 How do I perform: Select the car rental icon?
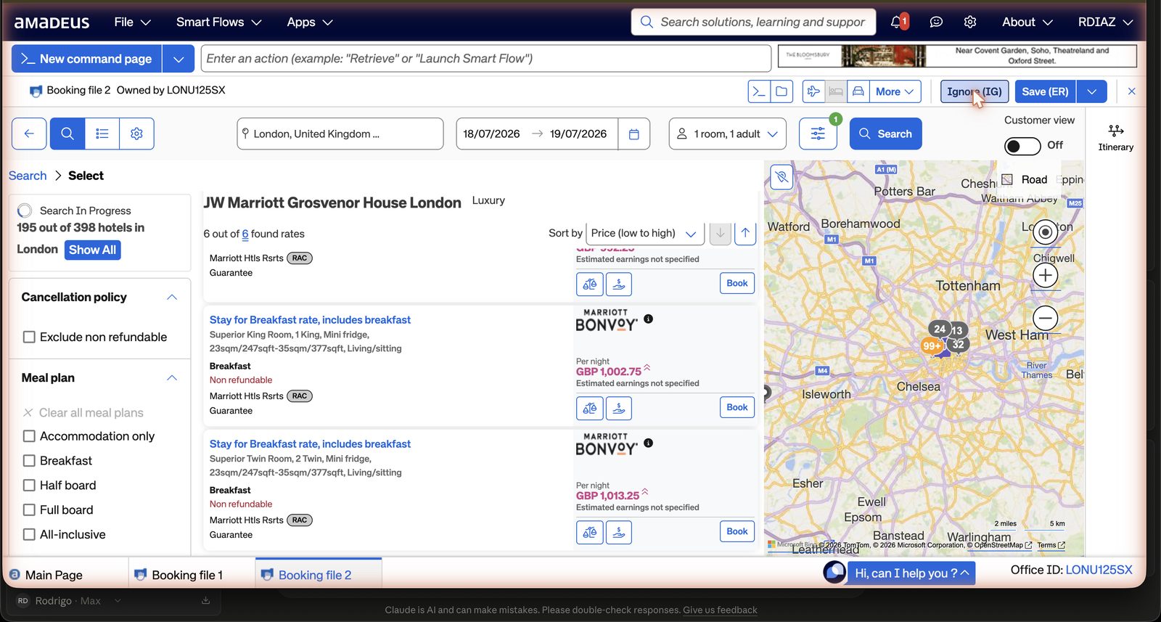pyautogui.click(x=858, y=91)
